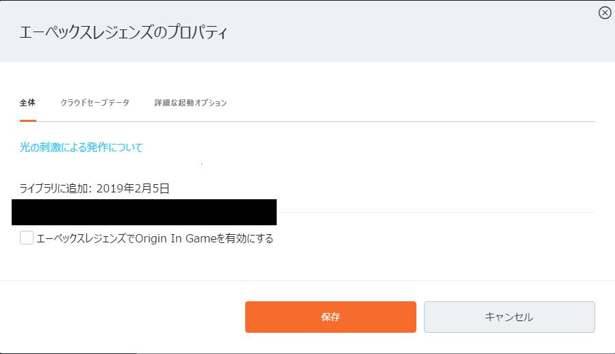View cloud save data settings tab
This screenshot has height=354, width=615.
95,103
